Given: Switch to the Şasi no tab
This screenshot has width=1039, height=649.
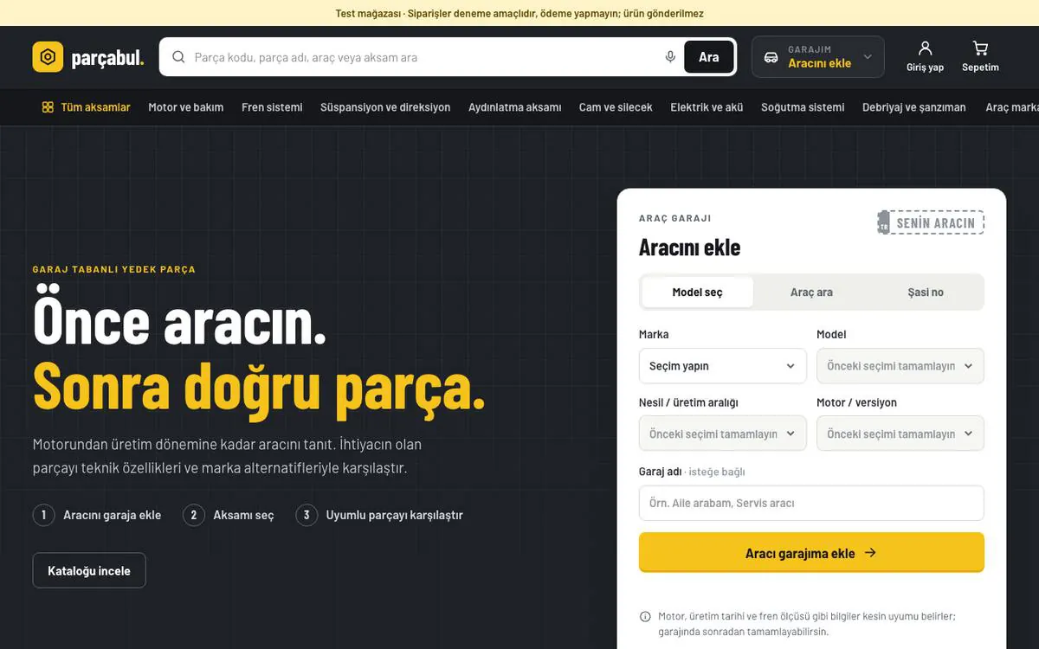Looking at the screenshot, I should pos(926,292).
